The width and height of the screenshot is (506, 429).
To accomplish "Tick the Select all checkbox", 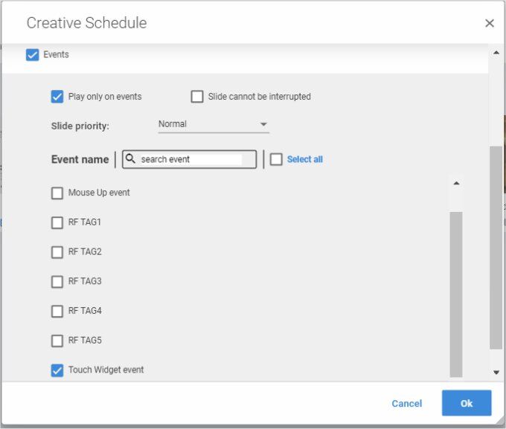I will tap(276, 159).
